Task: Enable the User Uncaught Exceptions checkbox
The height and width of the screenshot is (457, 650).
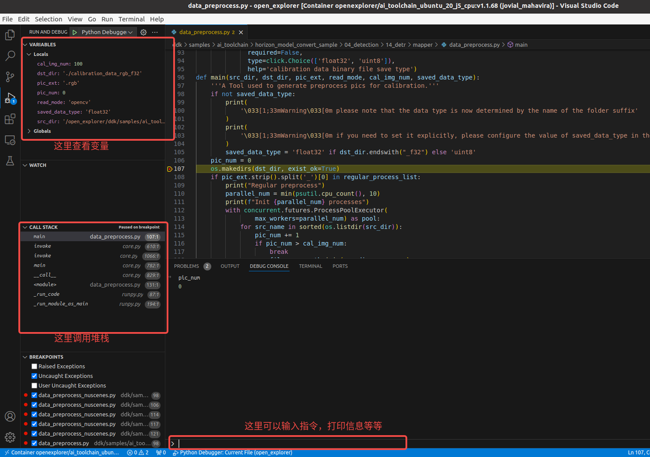Action: (35, 385)
